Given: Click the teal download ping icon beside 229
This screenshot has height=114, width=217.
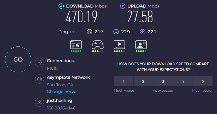Looking at the screenshot, I should coord(116,32).
